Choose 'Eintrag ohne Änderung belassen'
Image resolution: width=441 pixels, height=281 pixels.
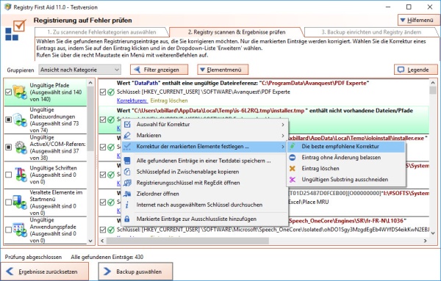tap(346, 158)
